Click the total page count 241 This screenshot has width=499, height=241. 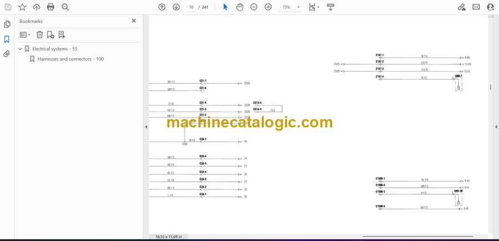205,7
